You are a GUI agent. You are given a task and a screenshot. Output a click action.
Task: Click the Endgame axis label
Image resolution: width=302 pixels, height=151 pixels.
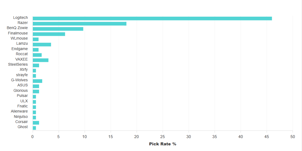coord(19,49)
